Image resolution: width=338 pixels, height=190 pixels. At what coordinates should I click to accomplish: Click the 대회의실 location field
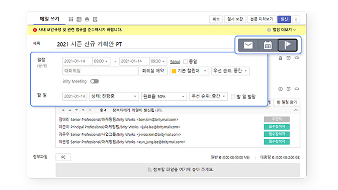point(100,71)
